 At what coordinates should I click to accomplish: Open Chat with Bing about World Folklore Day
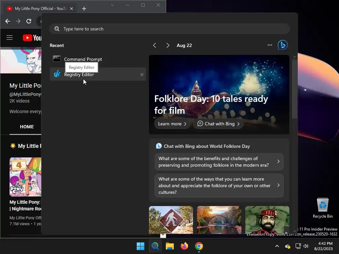pos(207,146)
